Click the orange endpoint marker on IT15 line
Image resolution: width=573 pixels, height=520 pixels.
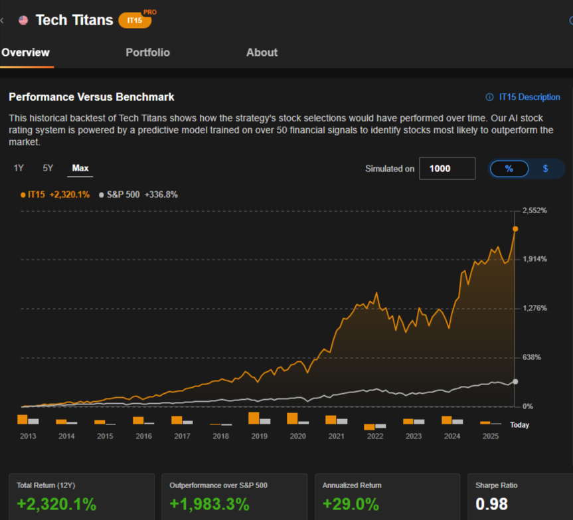pos(515,229)
